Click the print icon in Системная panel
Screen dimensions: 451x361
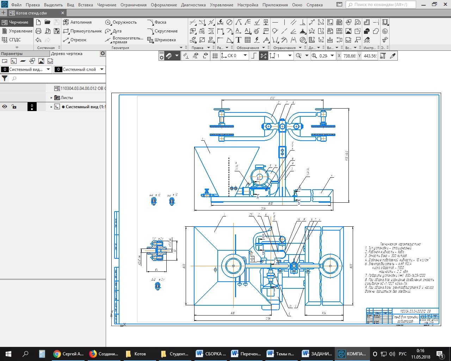[38, 31]
